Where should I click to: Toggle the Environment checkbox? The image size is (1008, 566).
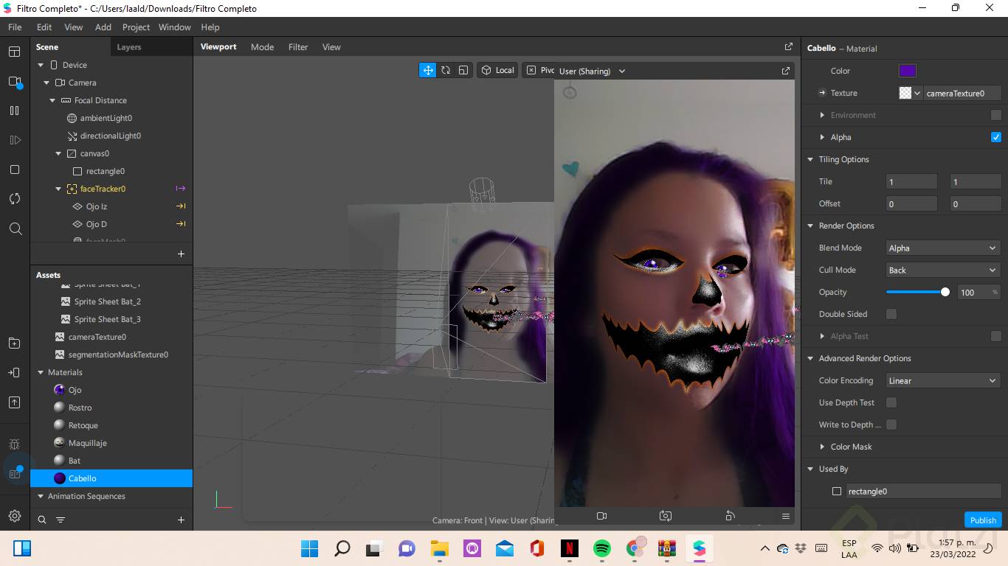pos(996,115)
